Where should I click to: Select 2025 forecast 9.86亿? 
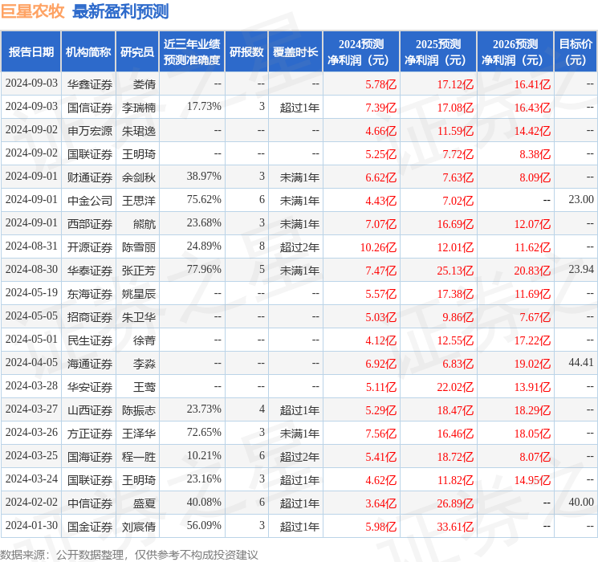[x=458, y=317]
